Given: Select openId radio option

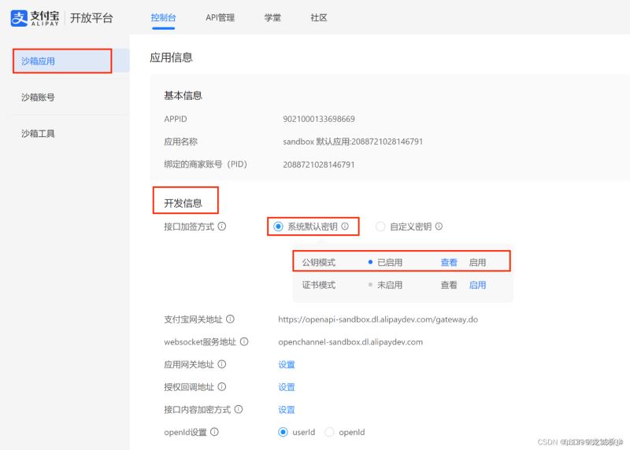Looking at the screenshot, I should tap(329, 432).
